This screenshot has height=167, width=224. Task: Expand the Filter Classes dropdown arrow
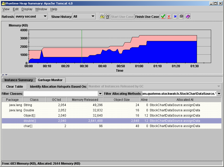click(100, 93)
